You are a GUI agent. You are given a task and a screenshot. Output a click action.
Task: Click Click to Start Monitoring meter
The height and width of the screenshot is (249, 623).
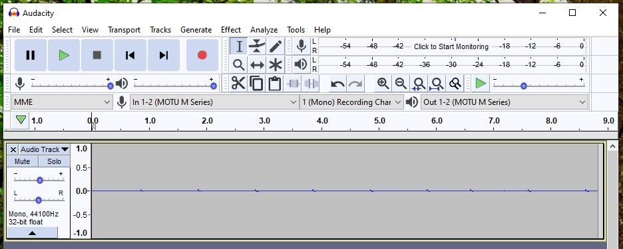pos(451,46)
